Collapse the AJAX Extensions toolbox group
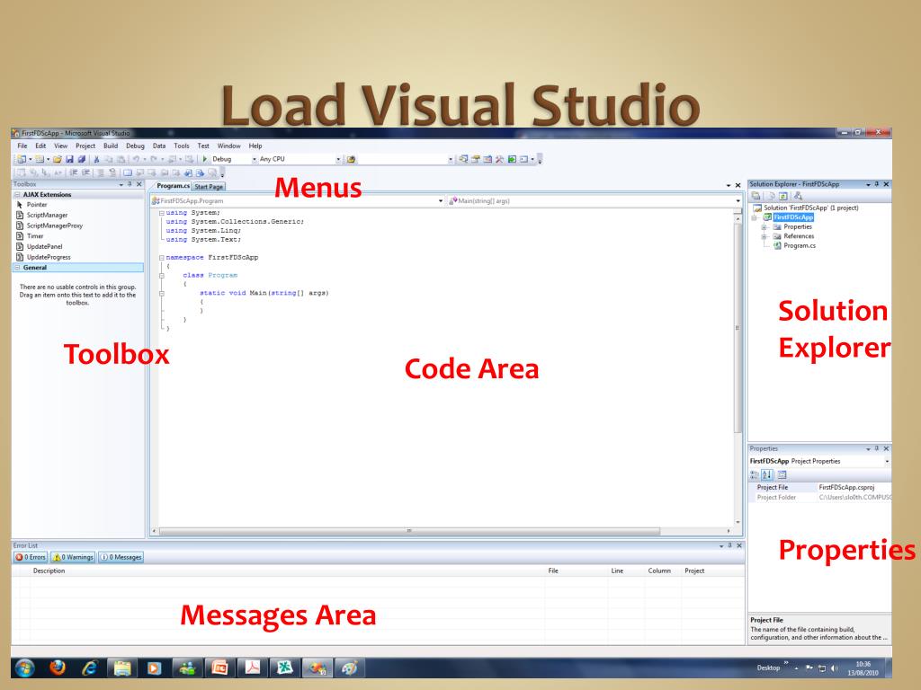The height and width of the screenshot is (690, 921). (17, 195)
